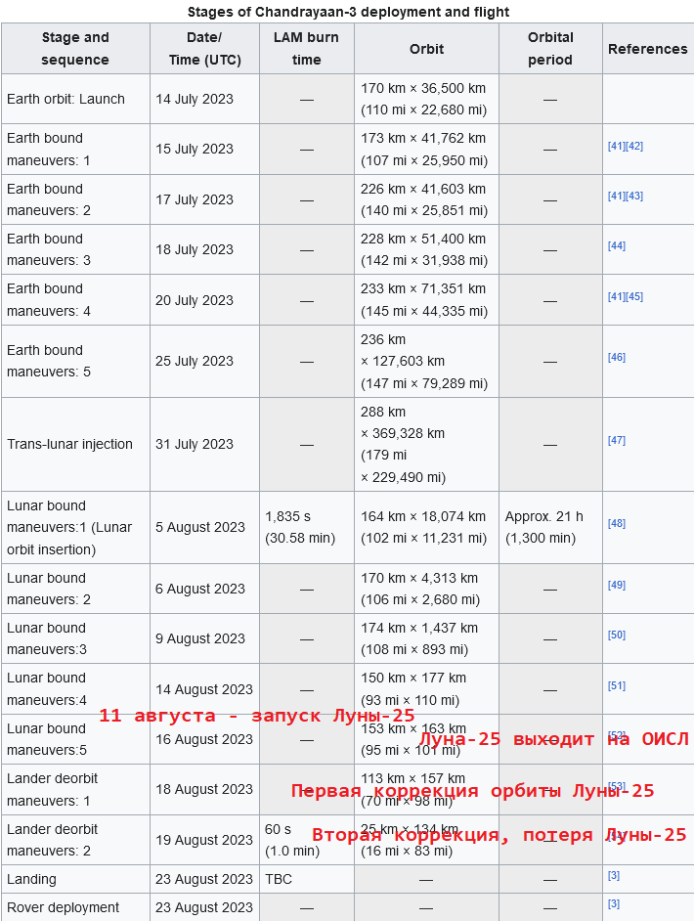Viewport: 694px width, 921px height.
Task: Select the 'Earth orbit: Launch' cell
Action: tap(75, 99)
